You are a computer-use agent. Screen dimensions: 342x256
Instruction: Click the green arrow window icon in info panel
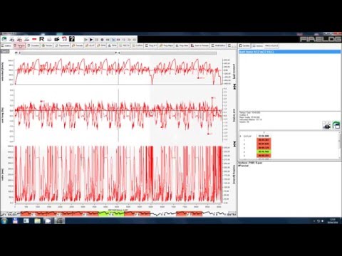336,124
